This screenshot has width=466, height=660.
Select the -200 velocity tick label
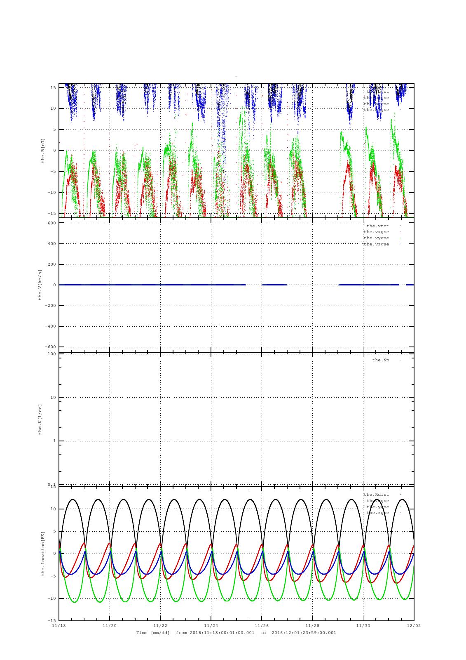(x=50, y=306)
